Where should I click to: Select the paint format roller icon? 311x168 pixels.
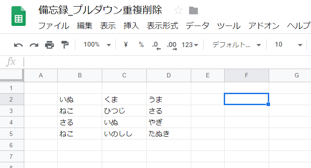click(65, 45)
